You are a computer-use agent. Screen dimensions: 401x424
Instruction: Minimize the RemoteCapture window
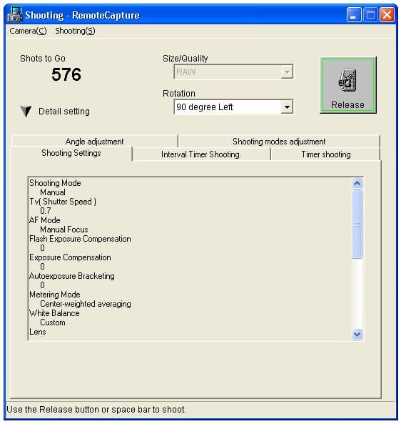[x=354, y=14]
